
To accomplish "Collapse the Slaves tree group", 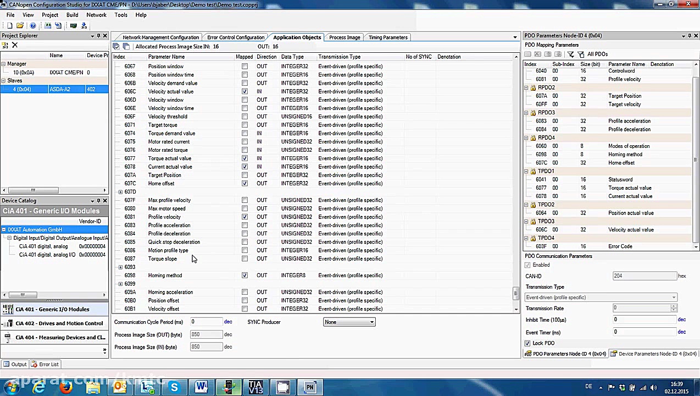I will click(3, 80).
